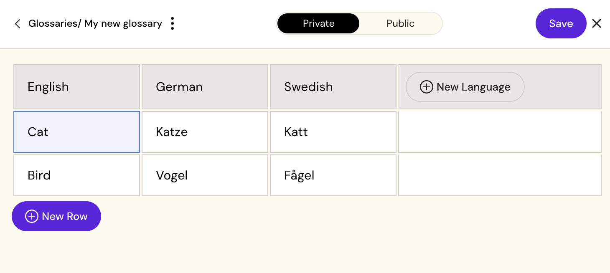Click the My new glossary title

point(123,23)
